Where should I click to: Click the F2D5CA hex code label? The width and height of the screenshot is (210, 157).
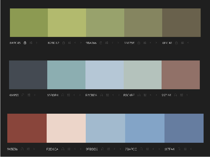coord(52,149)
